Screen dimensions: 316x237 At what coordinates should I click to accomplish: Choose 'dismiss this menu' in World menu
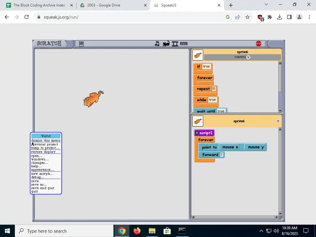[46, 140]
